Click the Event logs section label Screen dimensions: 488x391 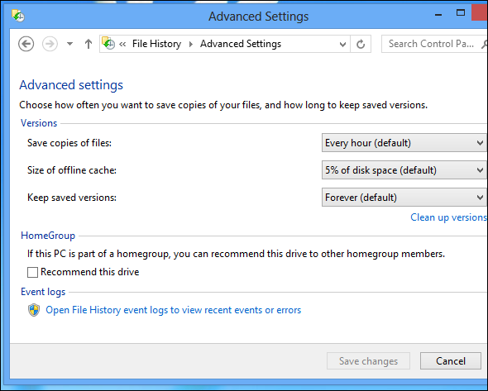click(x=43, y=292)
